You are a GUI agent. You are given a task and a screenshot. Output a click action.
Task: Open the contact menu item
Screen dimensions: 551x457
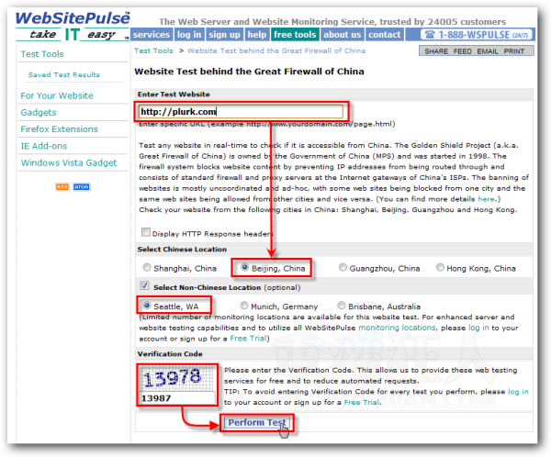(x=385, y=35)
